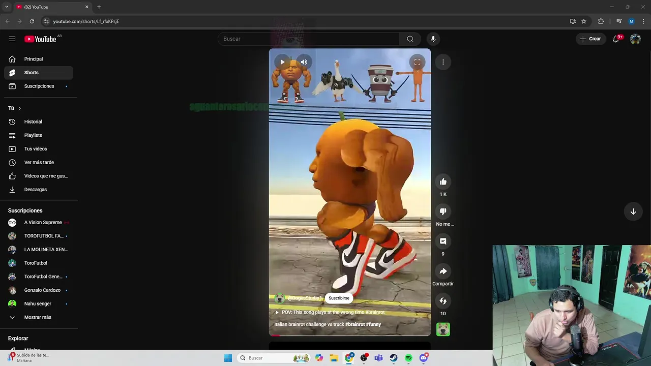Image resolution: width=651 pixels, height=366 pixels.
Task: Click the Chrome address bar URL
Action: (x=86, y=21)
